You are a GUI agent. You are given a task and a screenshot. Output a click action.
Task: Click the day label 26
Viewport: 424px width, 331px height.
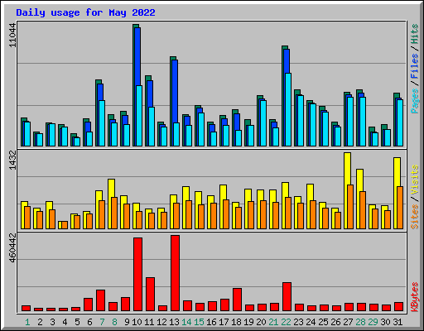pyautogui.click(x=335, y=322)
